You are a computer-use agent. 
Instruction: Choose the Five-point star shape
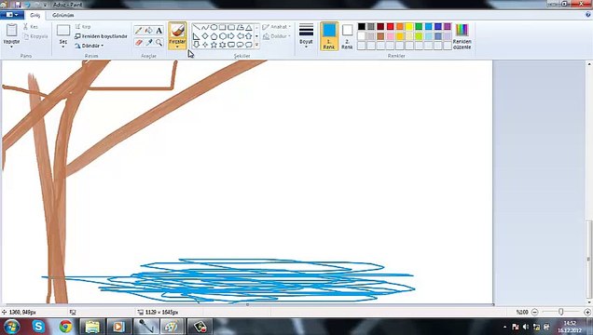(x=214, y=45)
